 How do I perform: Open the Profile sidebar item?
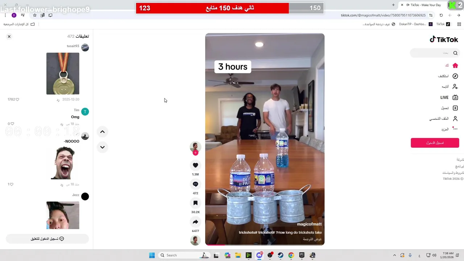[x=444, y=119]
